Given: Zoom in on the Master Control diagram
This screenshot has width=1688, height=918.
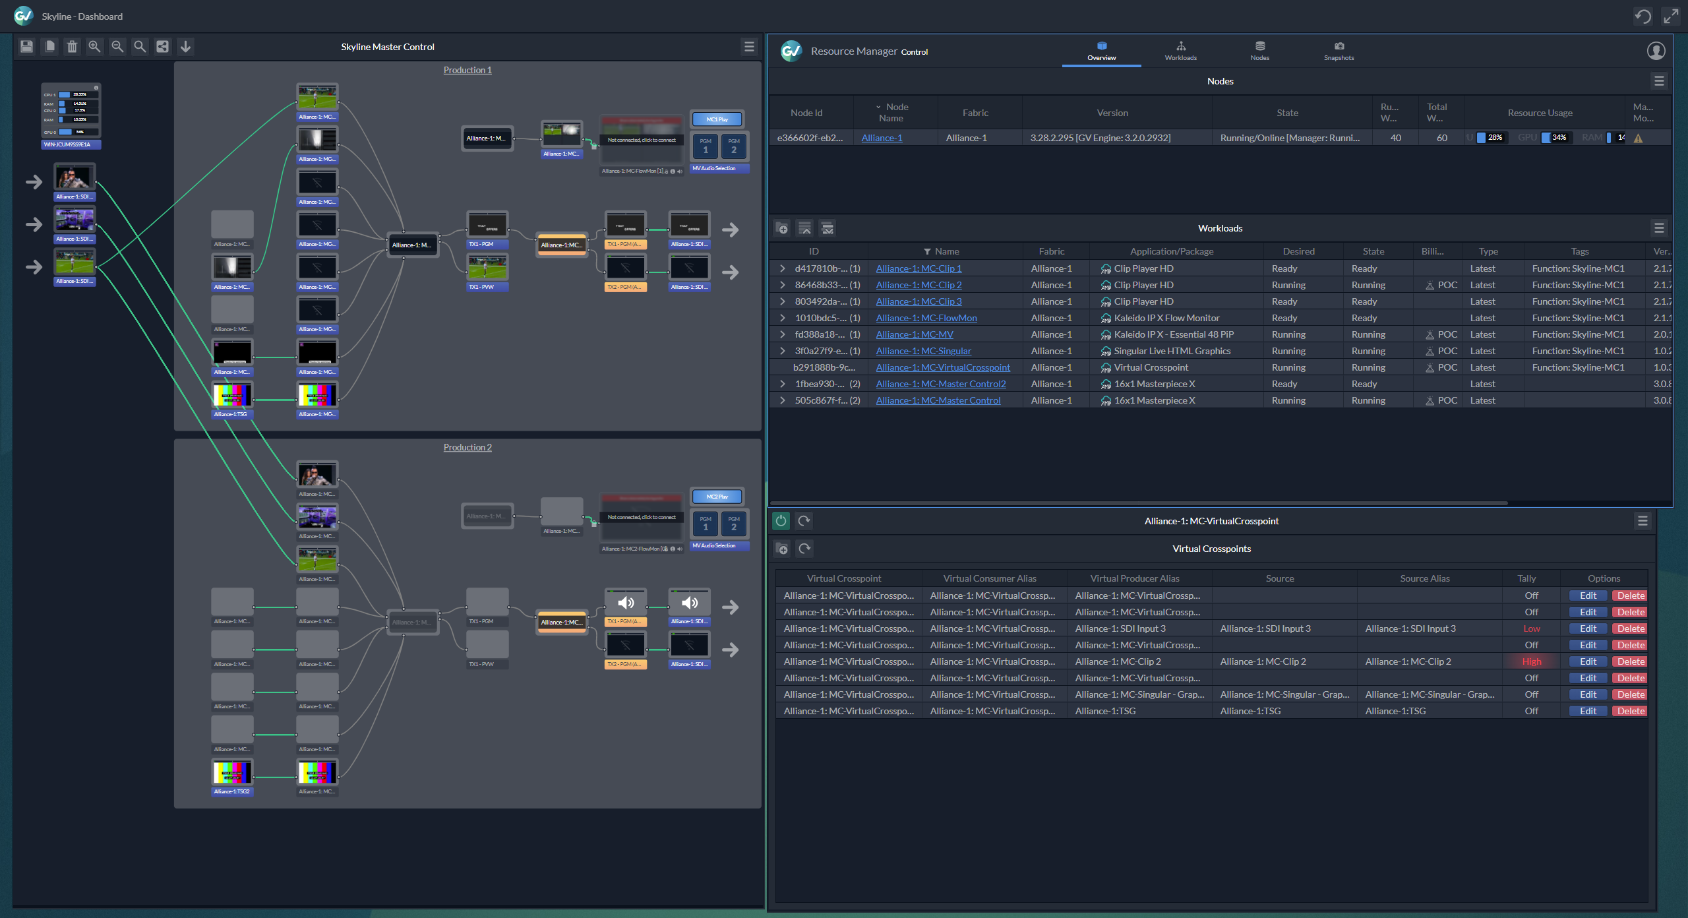Looking at the screenshot, I should pyautogui.click(x=95, y=46).
